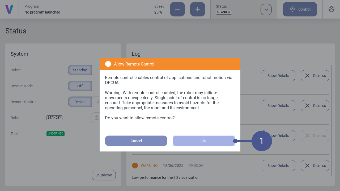Click the Shutdown button
The width and height of the screenshot is (340, 191).
coord(104,175)
